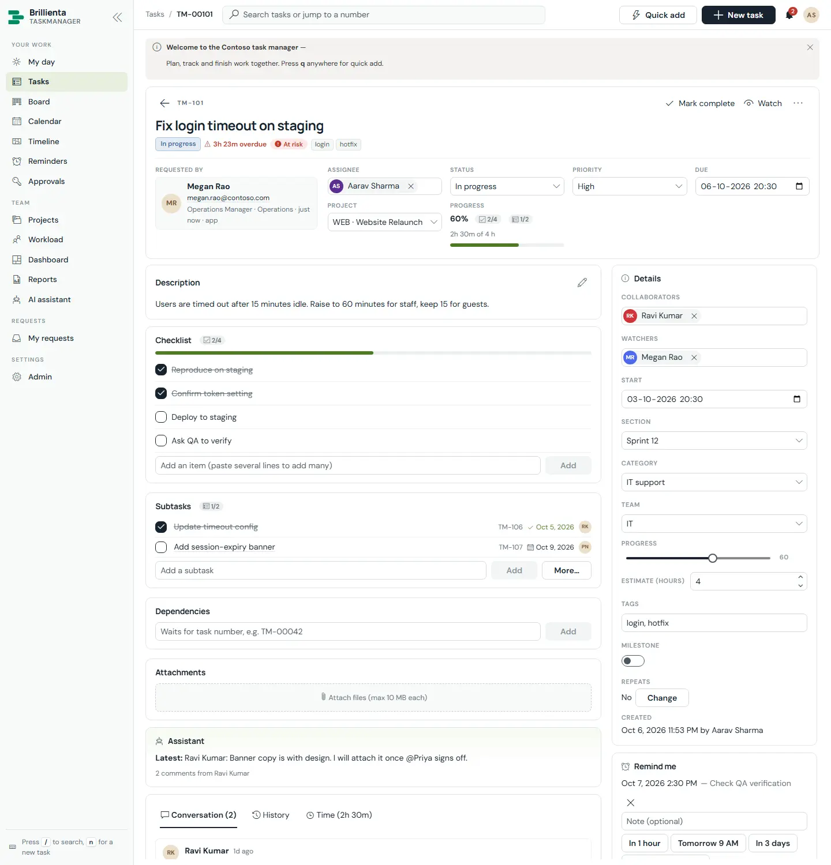Open the AS user avatar menu

point(811,15)
